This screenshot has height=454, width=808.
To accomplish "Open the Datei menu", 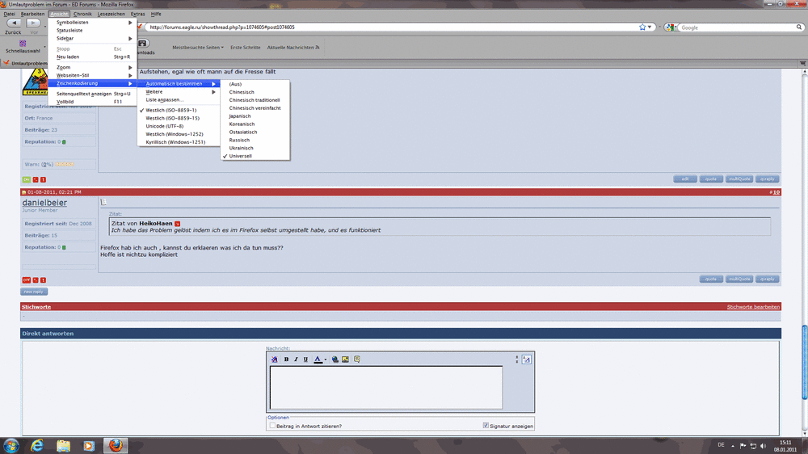I will tap(9, 14).
